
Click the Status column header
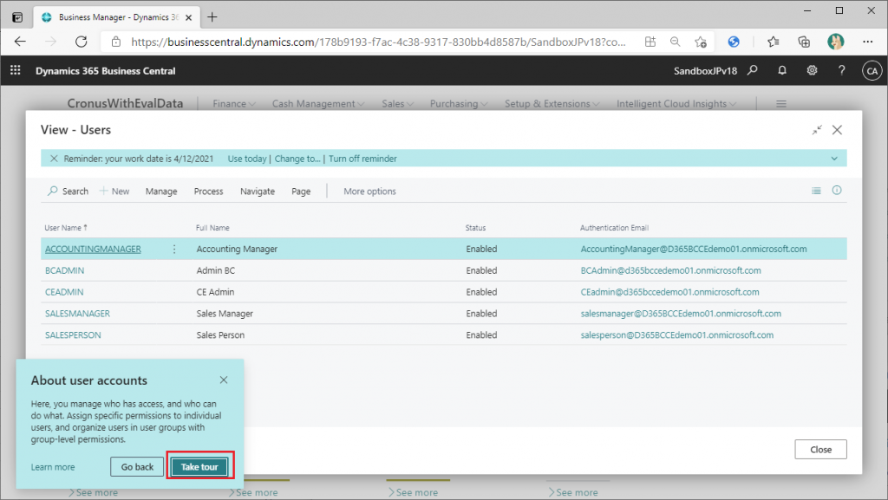coord(475,227)
